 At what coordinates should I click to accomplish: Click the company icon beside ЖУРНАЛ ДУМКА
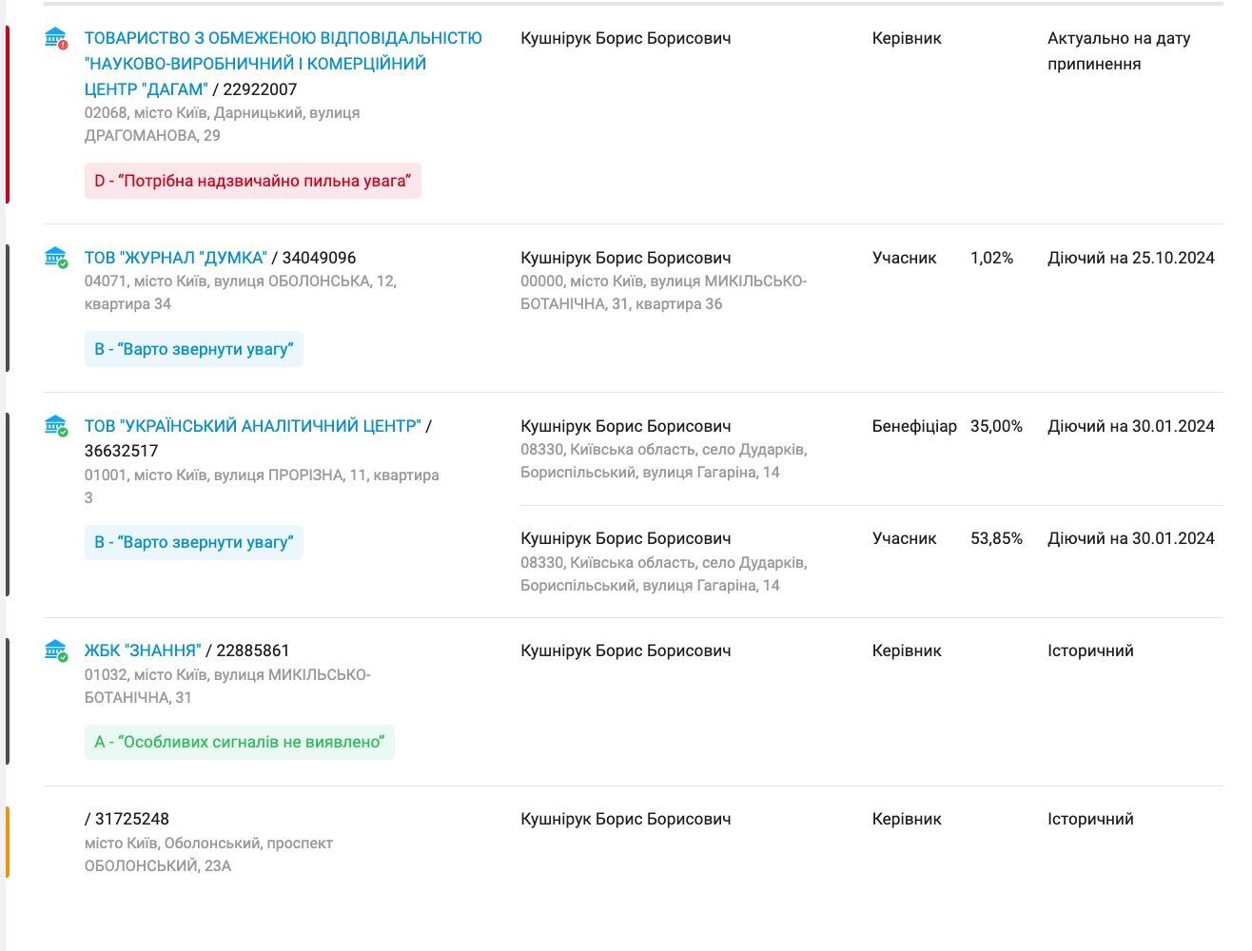click(56, 258)
